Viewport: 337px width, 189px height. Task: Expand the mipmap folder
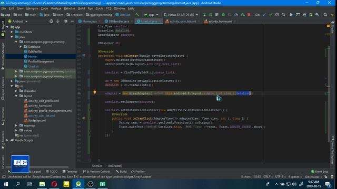(x=16, y=125)
